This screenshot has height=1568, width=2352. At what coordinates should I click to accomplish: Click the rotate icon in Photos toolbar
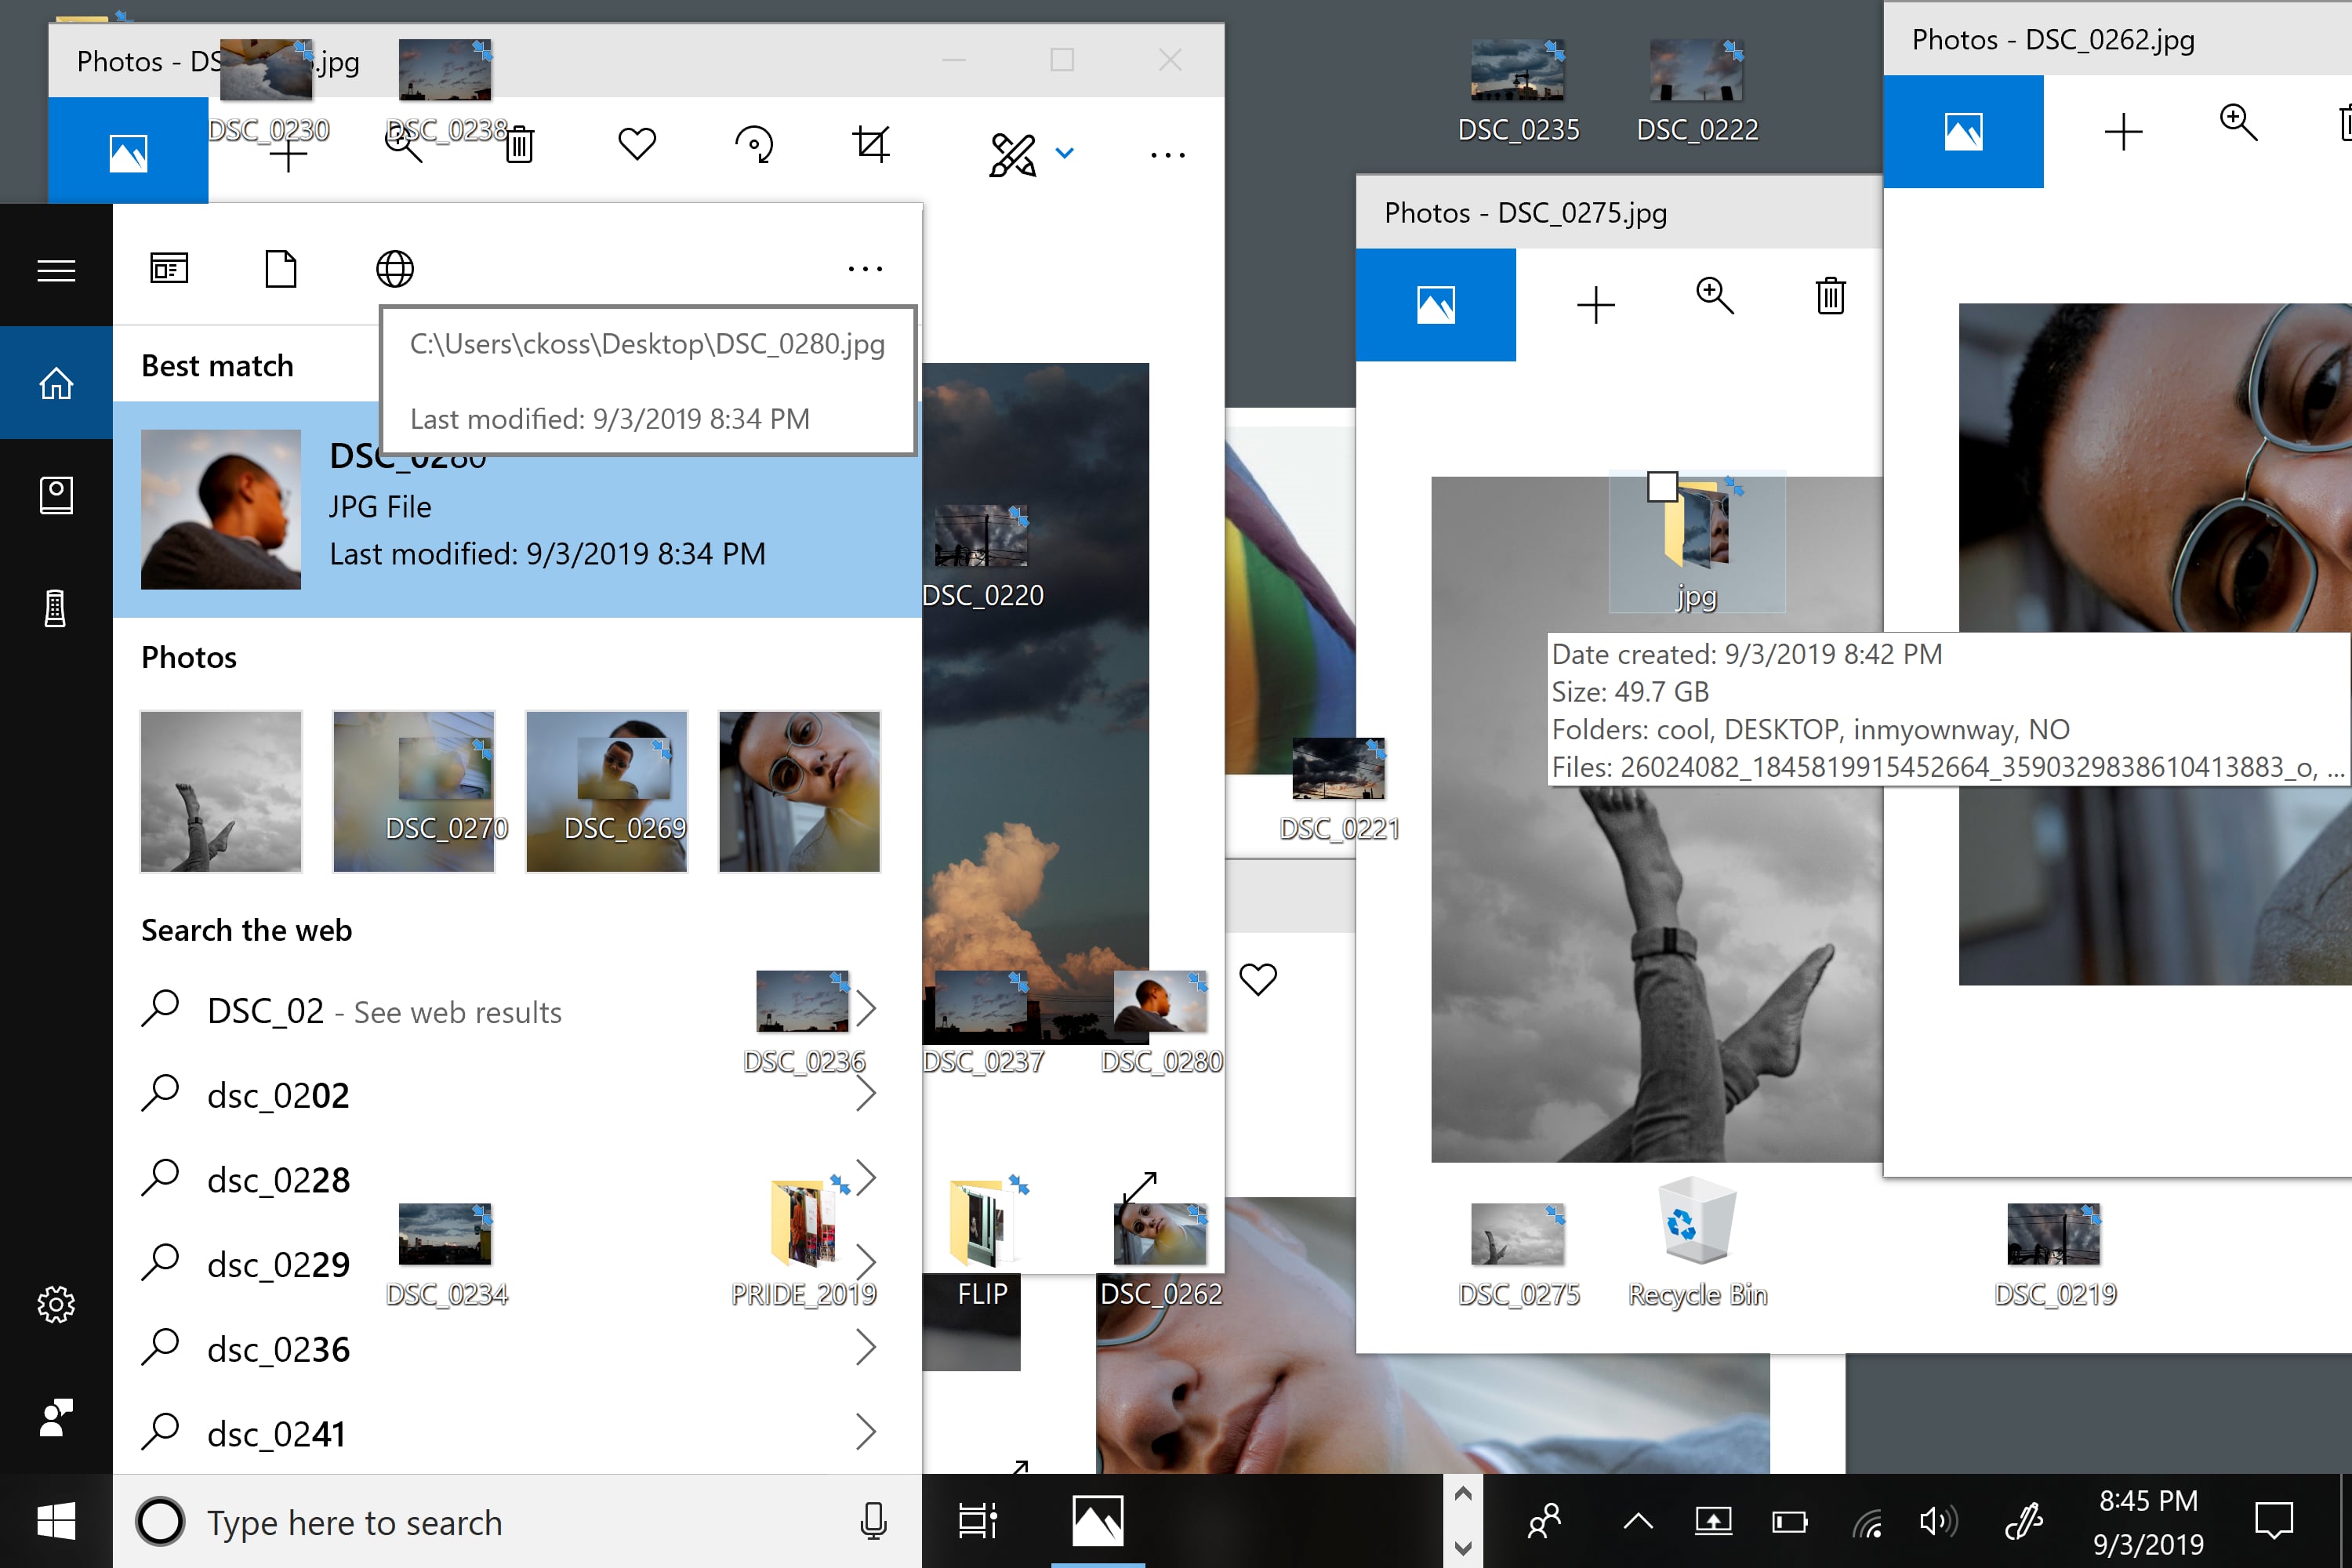pyautogui.click(x=754, y=145)
